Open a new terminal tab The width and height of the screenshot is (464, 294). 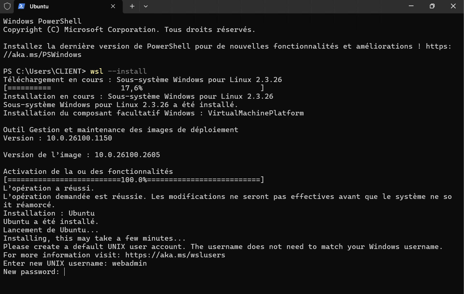click(132, 6)
